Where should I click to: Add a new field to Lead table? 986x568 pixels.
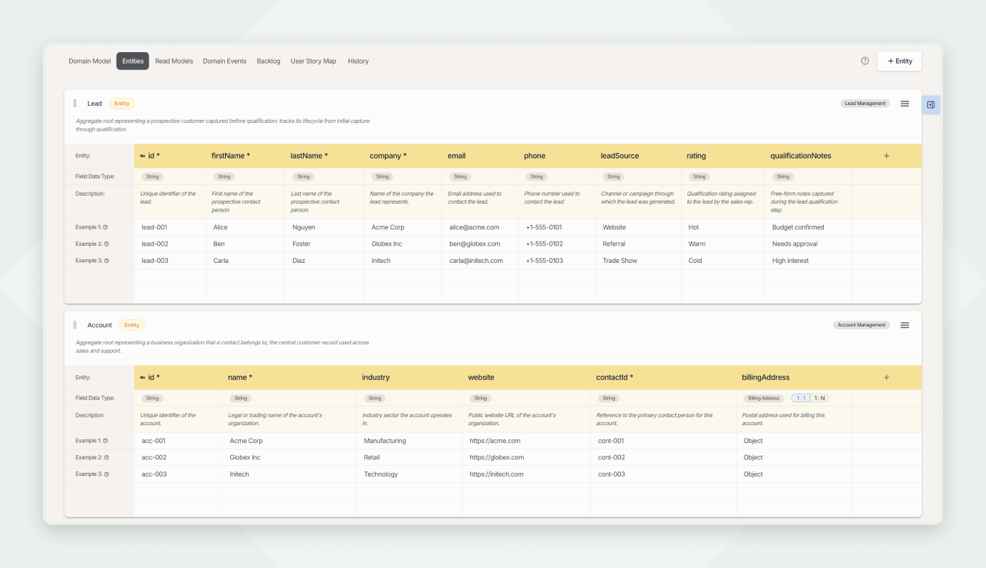coord(887,156)
